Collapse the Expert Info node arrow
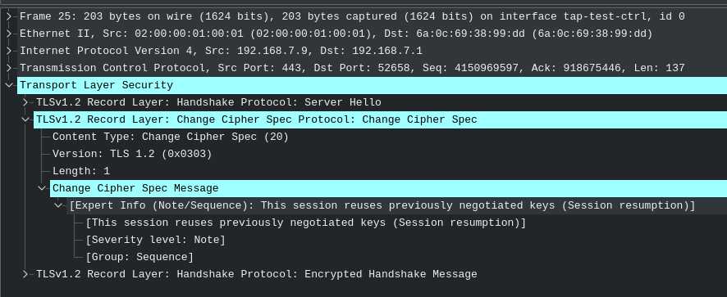The image size is (727, 297). pyautogui.click(x=59, y=205)
